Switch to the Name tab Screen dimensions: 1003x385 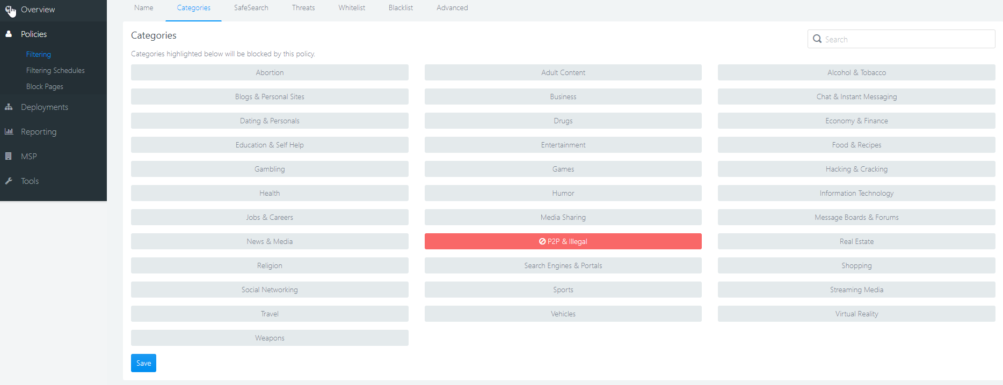(144, 8)
